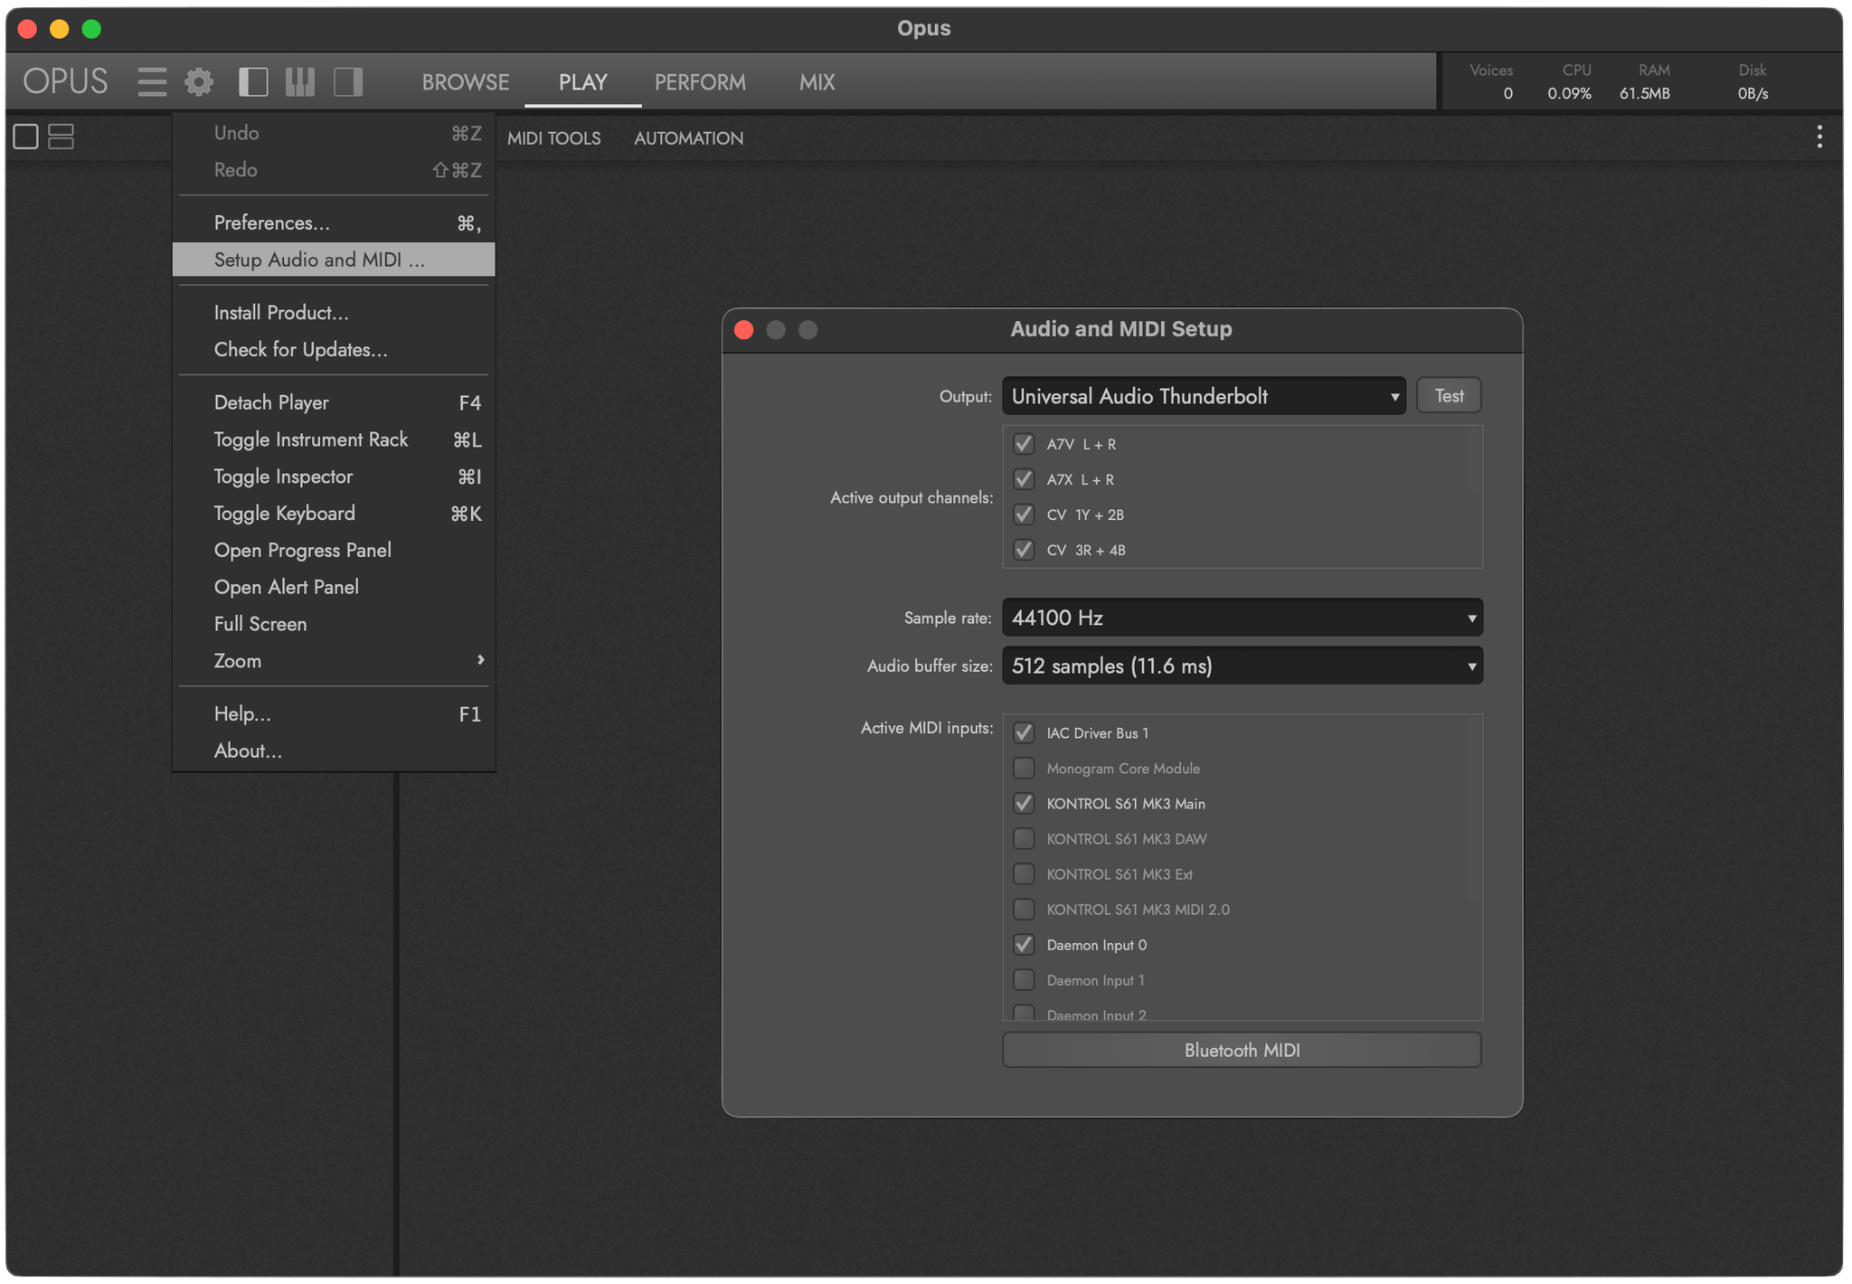Viewport: 1852px width, 1284px height.
Task: Disable Daemon Input 0 MIDI input
Action: (x=1024, y=944)
